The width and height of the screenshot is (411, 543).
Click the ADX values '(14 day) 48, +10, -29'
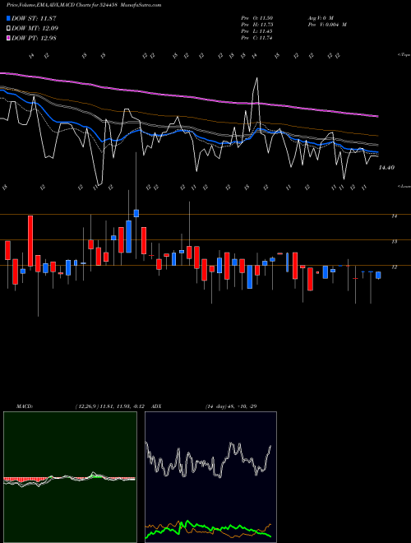tap(231, 406)
